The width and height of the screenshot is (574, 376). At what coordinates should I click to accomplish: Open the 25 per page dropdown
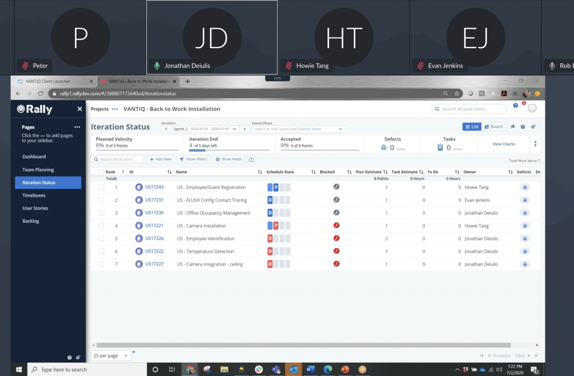[110, 355]
